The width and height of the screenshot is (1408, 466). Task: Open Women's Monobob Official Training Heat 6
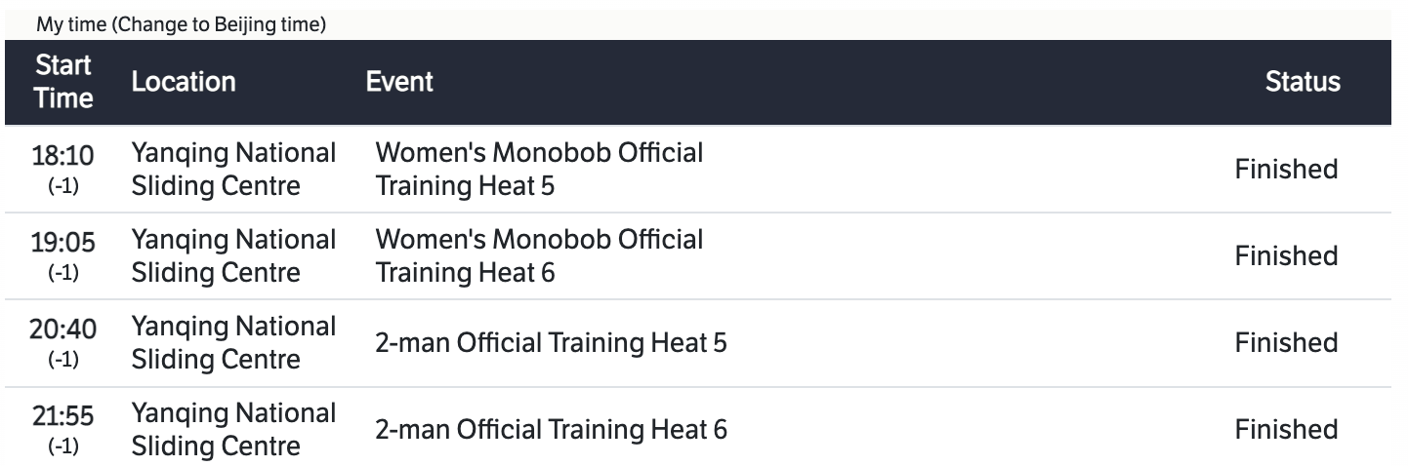coord(539,255)
